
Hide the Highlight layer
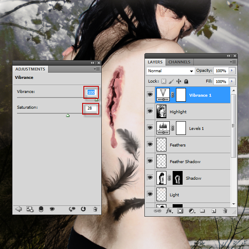(150, 111)
